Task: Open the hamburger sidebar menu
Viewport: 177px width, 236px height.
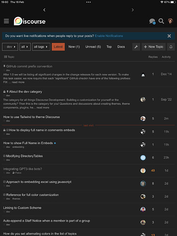Action: click(6, 21)
